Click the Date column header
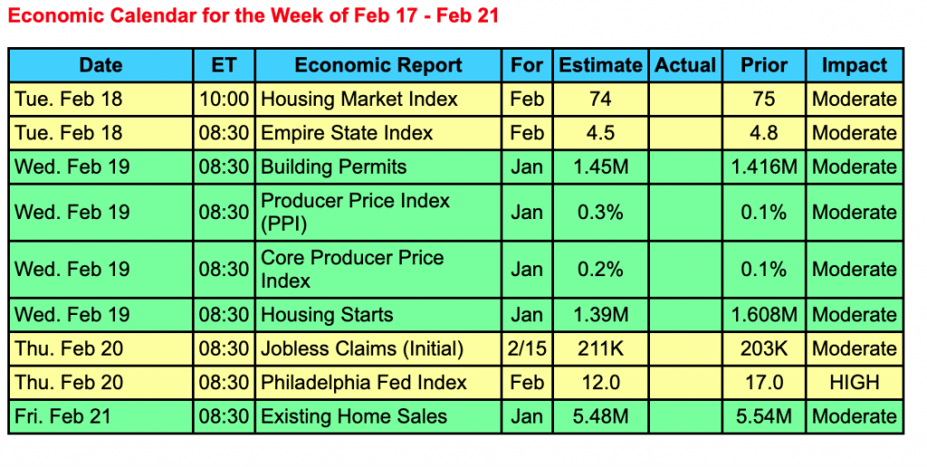 [100, 65]
